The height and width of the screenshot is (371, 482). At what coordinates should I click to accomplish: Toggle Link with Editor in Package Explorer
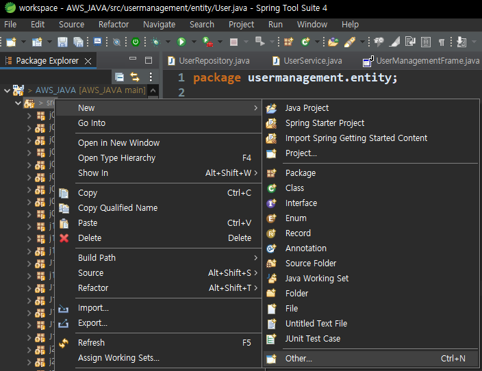135,77
